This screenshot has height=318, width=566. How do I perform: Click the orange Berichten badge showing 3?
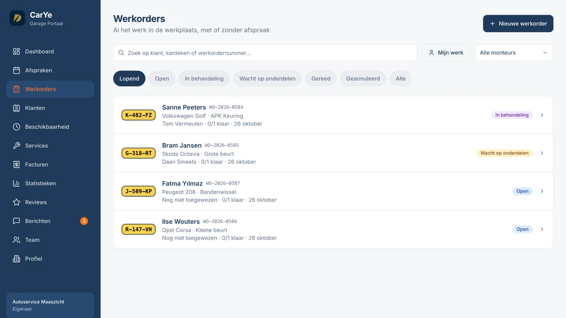[84, 221]
